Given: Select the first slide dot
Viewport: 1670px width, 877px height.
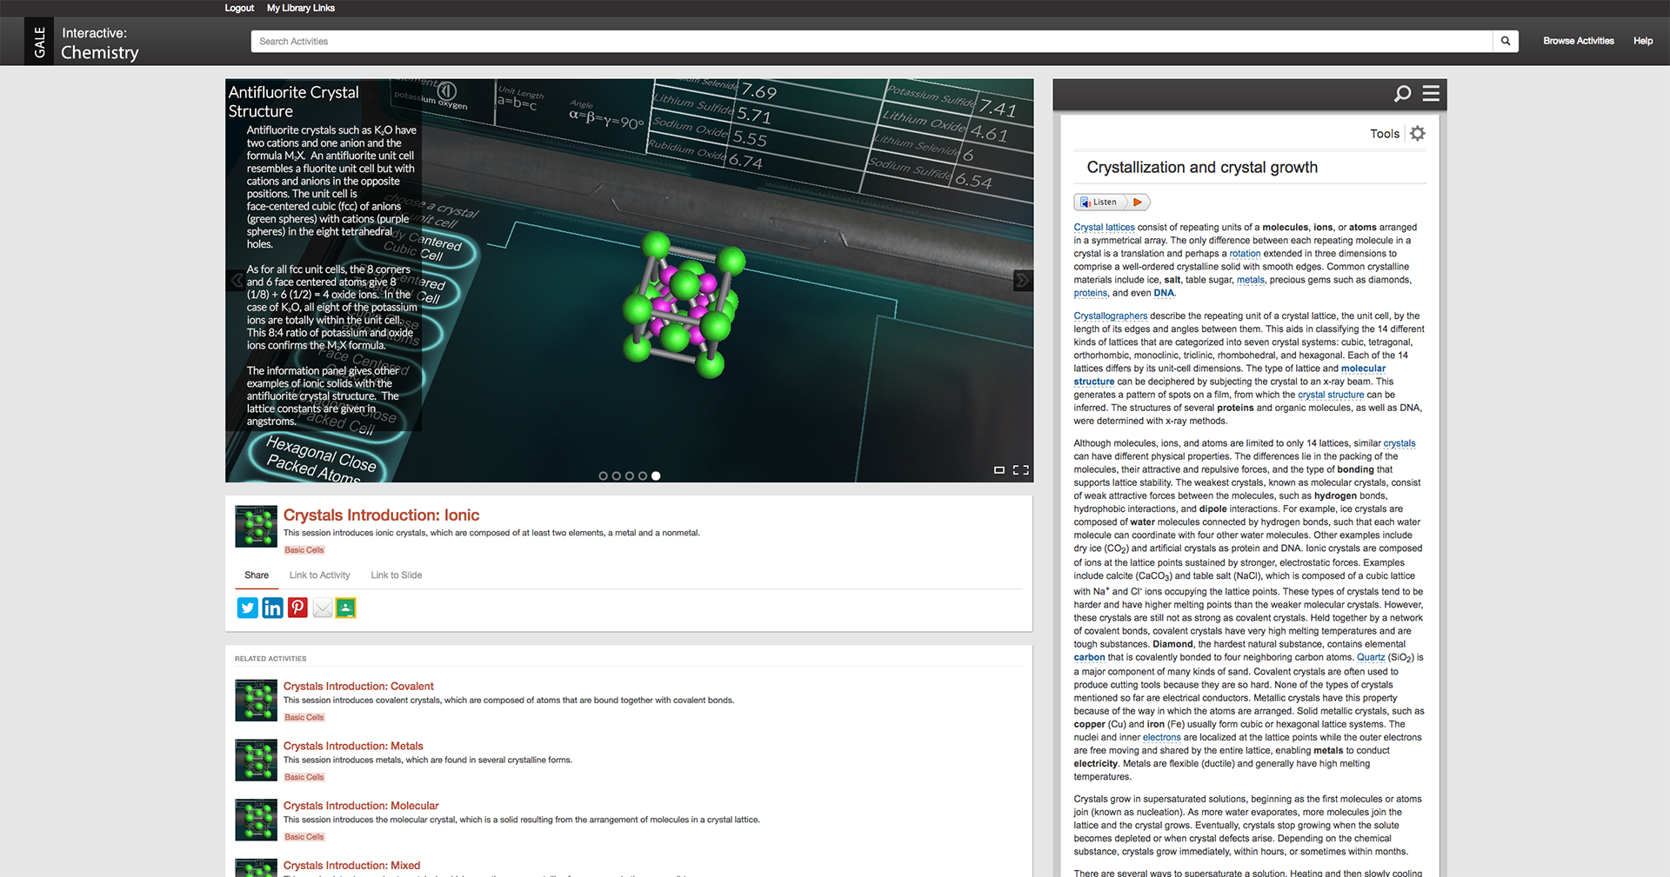Looking at the screenshot, I should coord(604,475).
